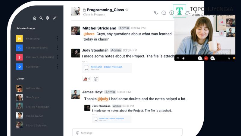The width and height of the screenshot is (241, 136).
Task: Open the directory globe icon
Action: click(x=47, y=18)
